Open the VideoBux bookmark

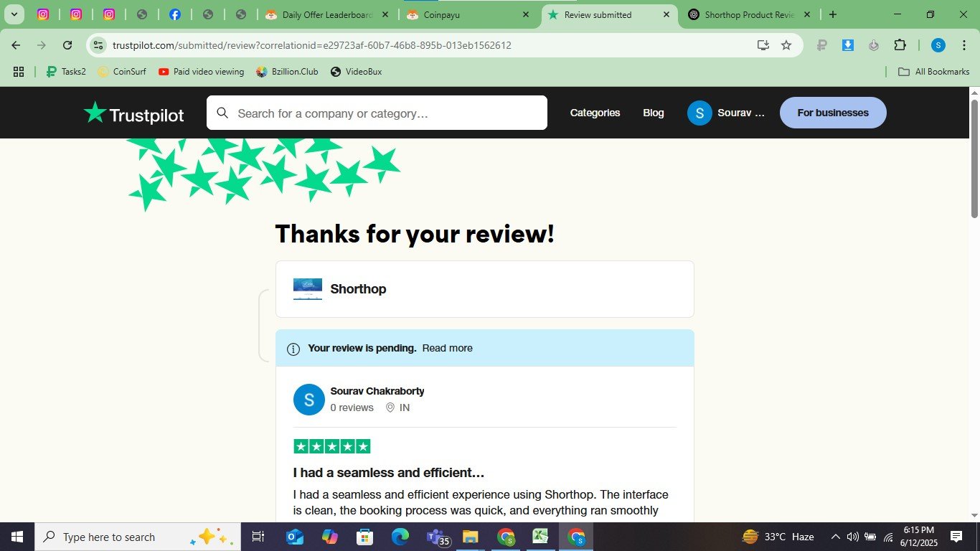[x=356, y=72]
